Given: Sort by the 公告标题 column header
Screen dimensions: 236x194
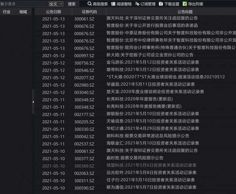Looking at the screenshot, I should pyautogui.click(x=185, y=12).
